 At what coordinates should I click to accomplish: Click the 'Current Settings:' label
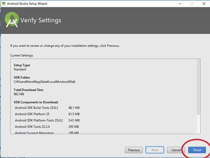point(22,55)
